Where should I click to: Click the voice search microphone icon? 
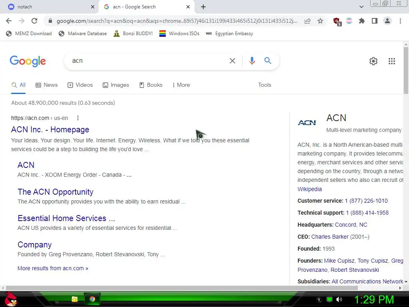pyautogui.click(x=252, y=61)
